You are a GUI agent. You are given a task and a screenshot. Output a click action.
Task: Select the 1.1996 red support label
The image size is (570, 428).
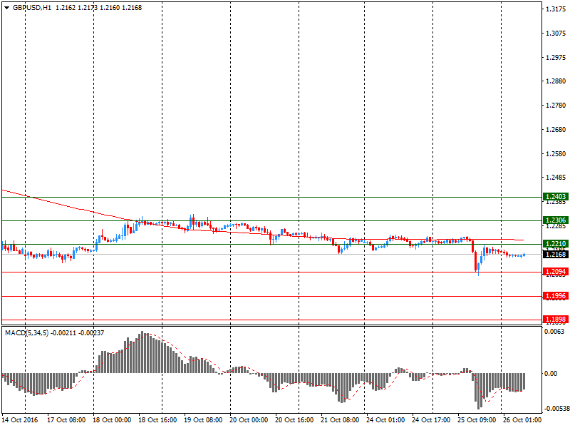coord(556,296)
